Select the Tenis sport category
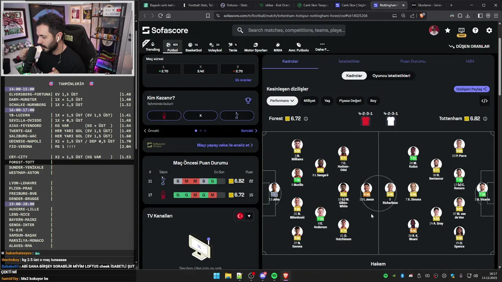The width and height of the screenshot is (502, 282). [x=233, y=47]
